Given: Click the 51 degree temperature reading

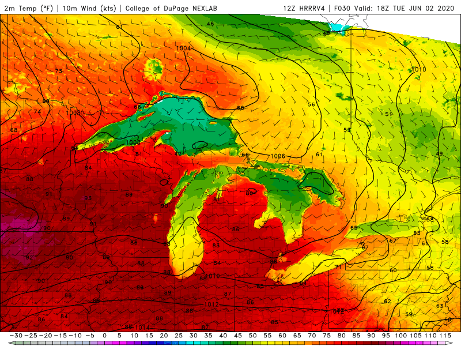Looking at the screenshot, I should point(388,114).
